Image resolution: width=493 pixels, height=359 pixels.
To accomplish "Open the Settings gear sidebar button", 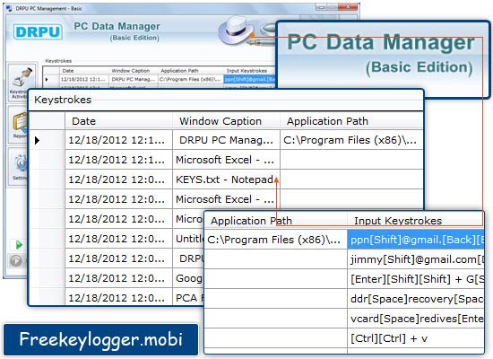I will 18,167.
